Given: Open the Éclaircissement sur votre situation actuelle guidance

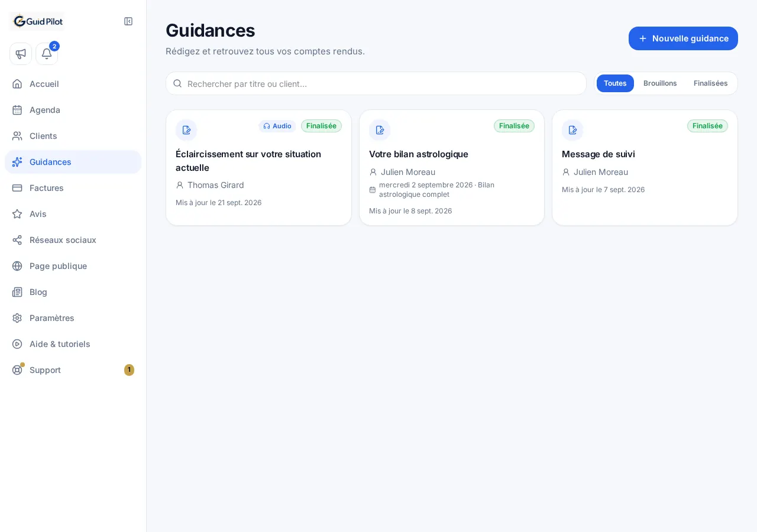Looking at the screenshot, I should pyautogui.click(x=258, y=167).
